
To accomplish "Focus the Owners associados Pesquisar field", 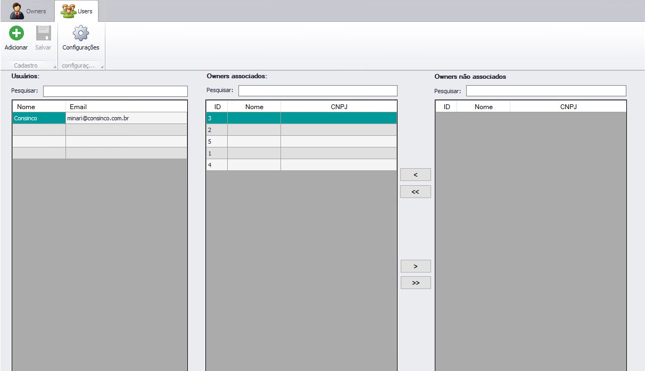I will coord(318,90).
